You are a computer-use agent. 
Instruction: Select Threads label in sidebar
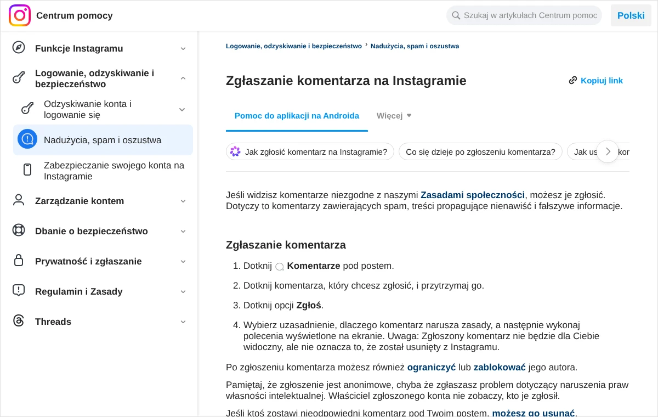click(x=53, y=322)
